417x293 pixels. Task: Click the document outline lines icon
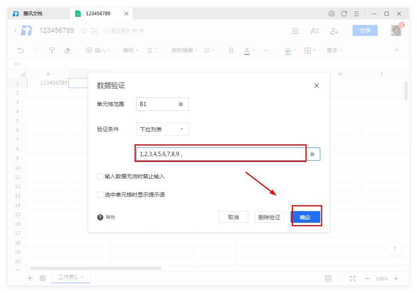point(295,31)
